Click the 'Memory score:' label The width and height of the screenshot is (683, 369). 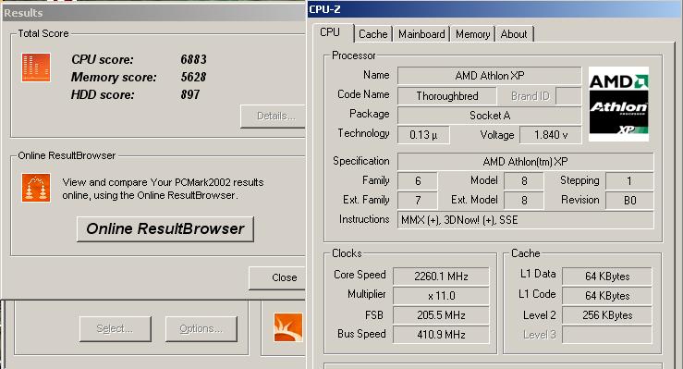point(114,77)
